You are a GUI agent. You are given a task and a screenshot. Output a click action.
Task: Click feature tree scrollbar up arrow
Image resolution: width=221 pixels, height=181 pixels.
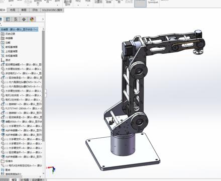pyautogui.click(x=43, y=29)
